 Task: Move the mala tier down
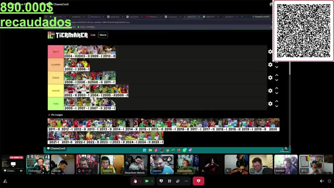point(277,106)
